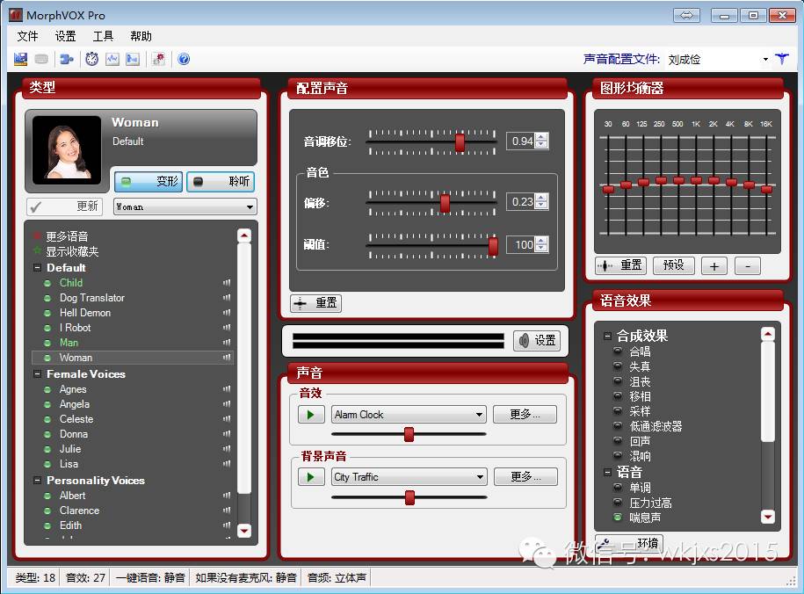Viewport: 804px width, 594px height.
Task: Click the 更新 update button
Action: tap(65, 206)
